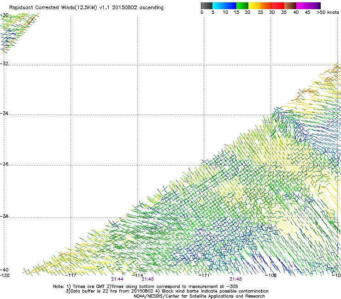The width and height of the screenshot is (341, 299).
Task: Click the '21:45' time label right of -111
Action: coord(236,279)
